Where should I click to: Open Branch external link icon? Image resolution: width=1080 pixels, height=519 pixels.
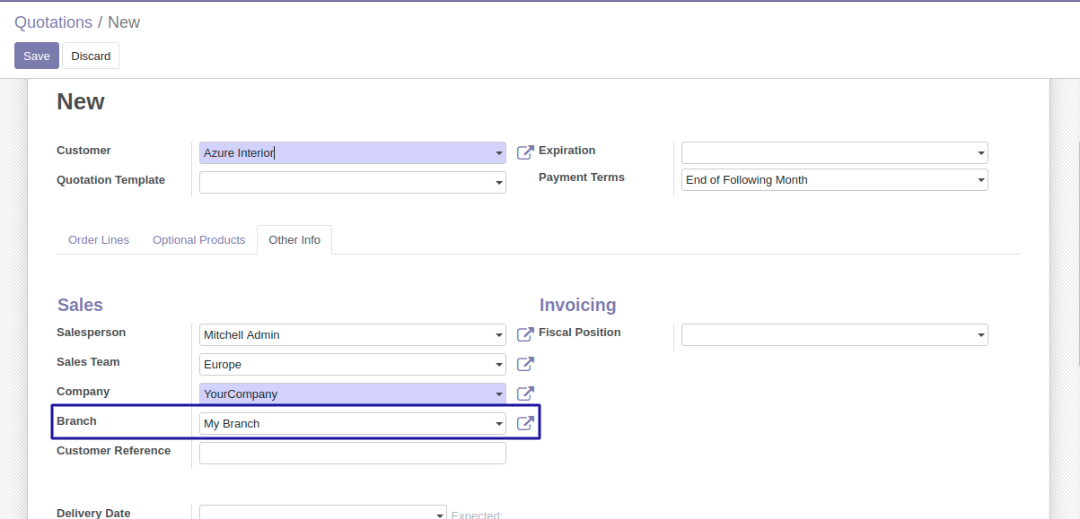[525, 423]
